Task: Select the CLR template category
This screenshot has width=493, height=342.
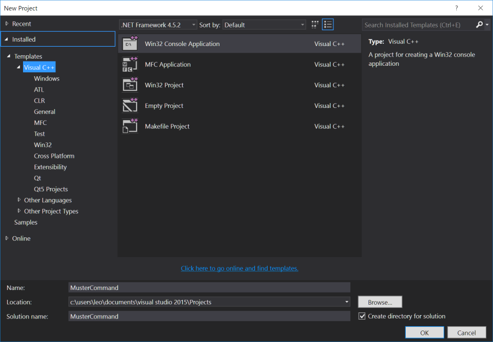Action: 39,101
